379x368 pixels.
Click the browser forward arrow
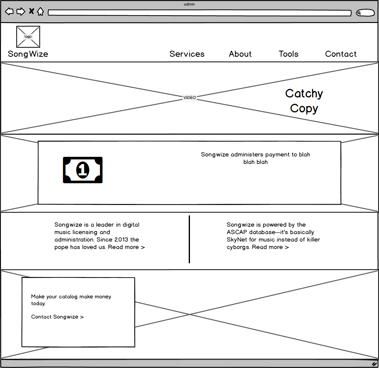coord(21,12)
